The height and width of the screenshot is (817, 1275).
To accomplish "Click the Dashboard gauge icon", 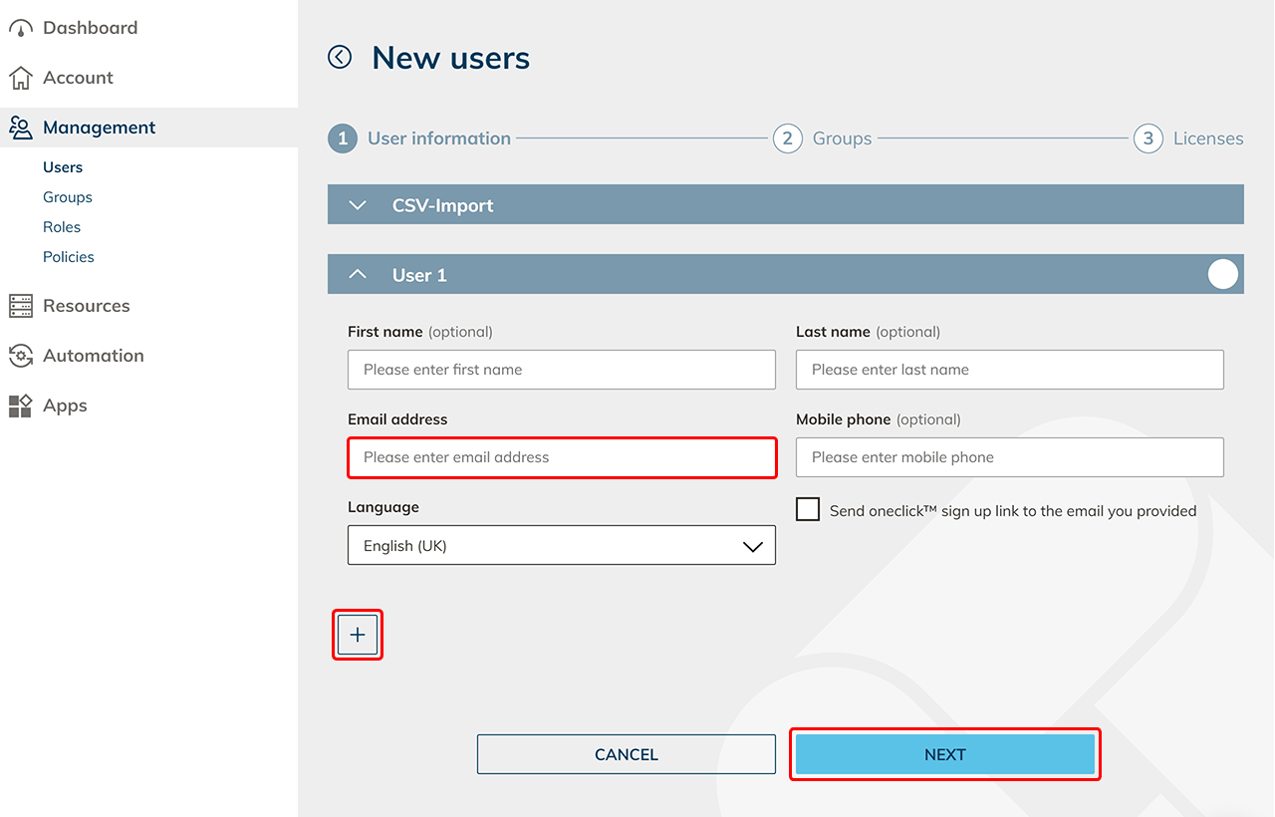I will click(x=20, y=28).
